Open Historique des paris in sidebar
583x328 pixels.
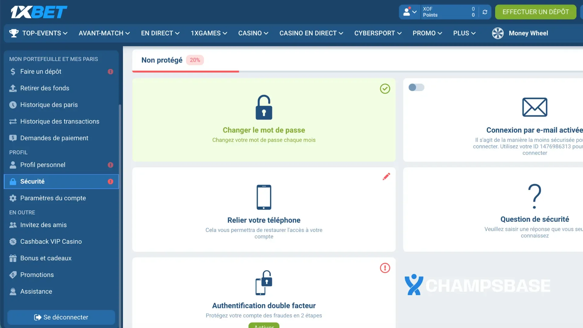[x=49, y=105]
